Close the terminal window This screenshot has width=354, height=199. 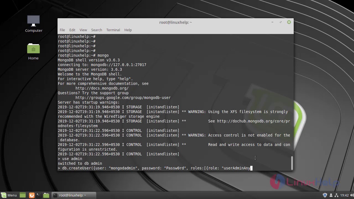tap(289, 22)
